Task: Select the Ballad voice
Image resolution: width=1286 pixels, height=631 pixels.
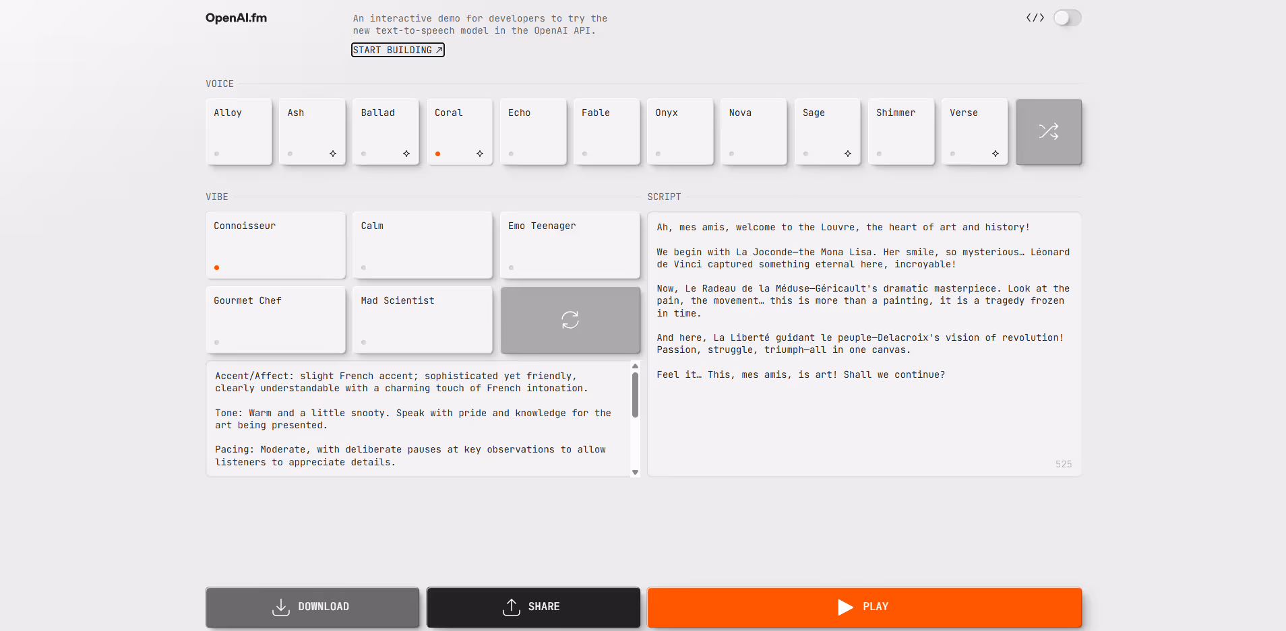Action: click(386, 132)
